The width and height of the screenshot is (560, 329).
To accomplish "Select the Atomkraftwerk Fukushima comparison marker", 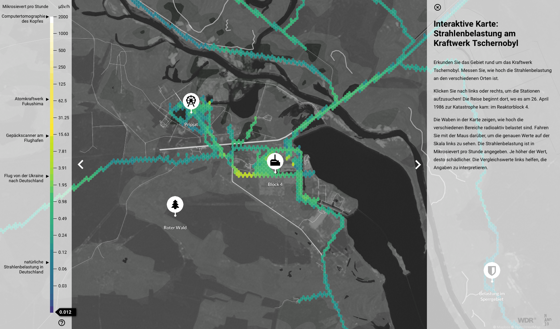I will [x=29, y=101].
